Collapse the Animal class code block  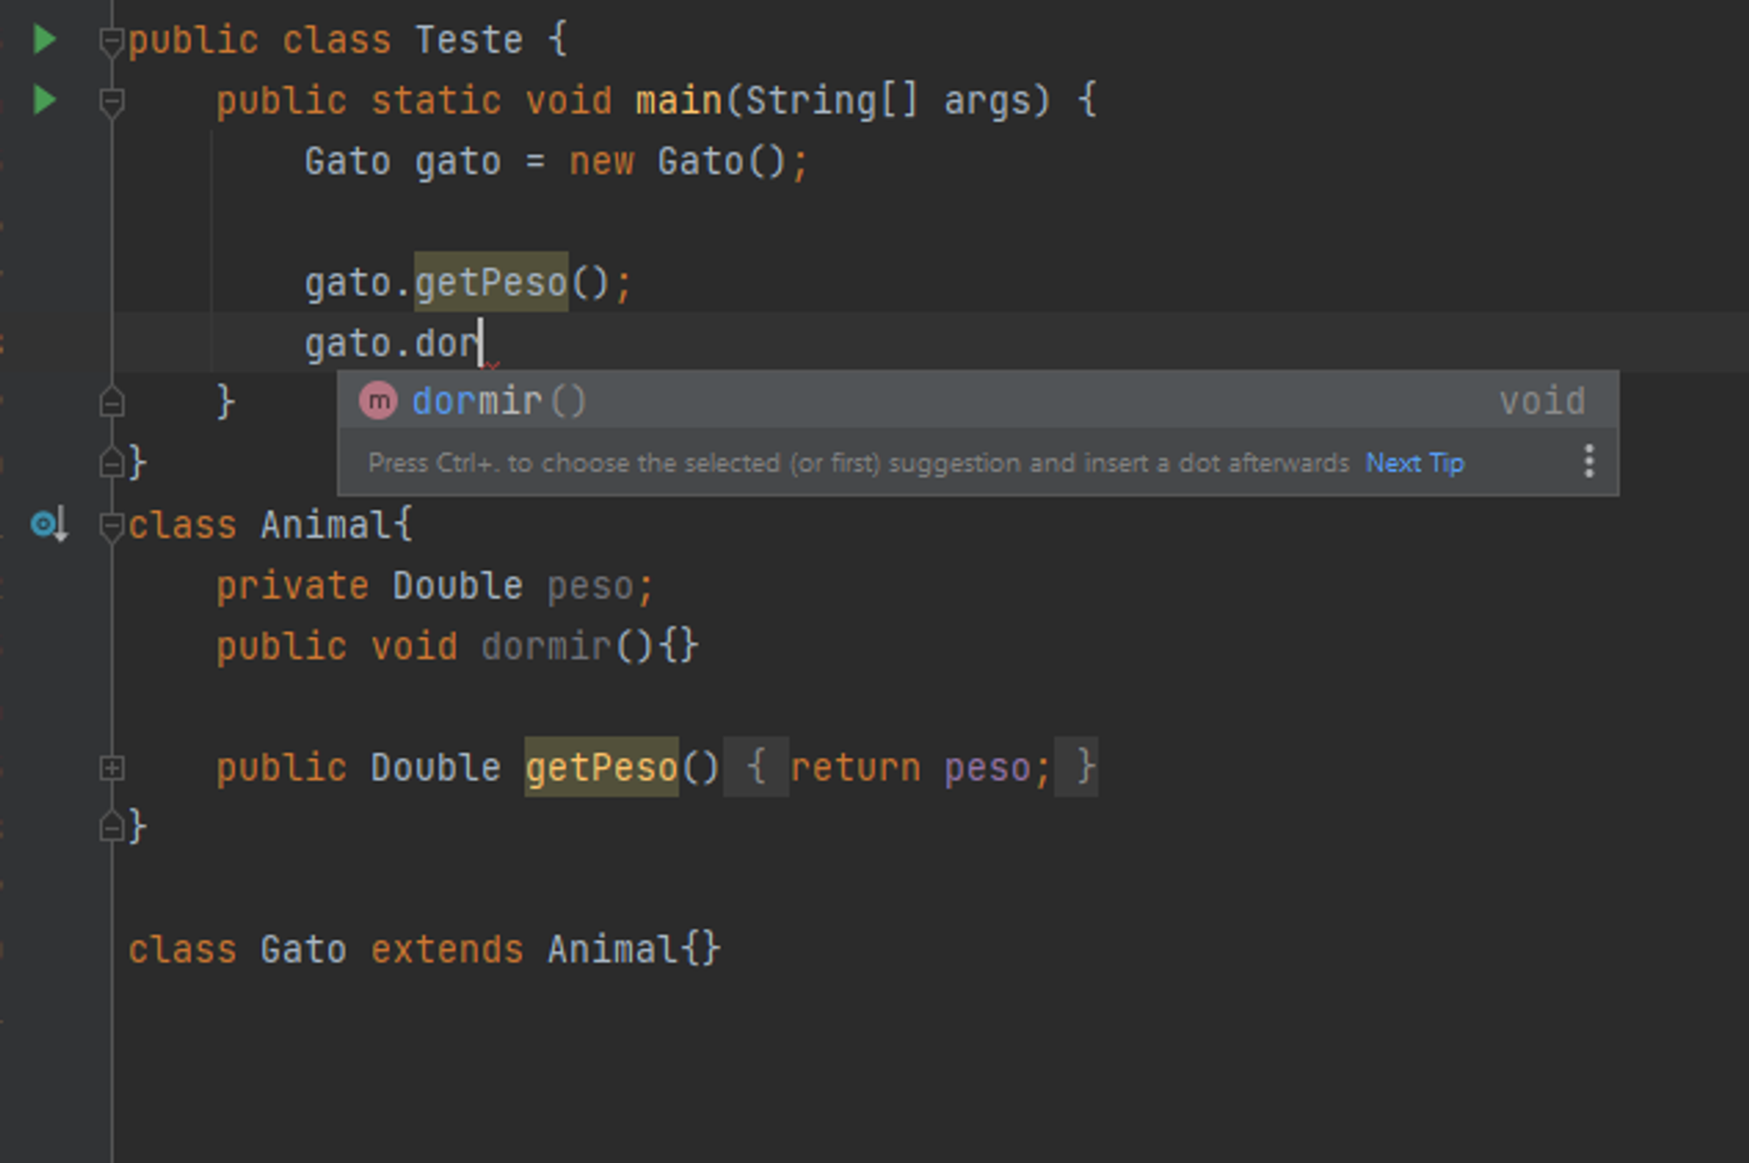112,526
